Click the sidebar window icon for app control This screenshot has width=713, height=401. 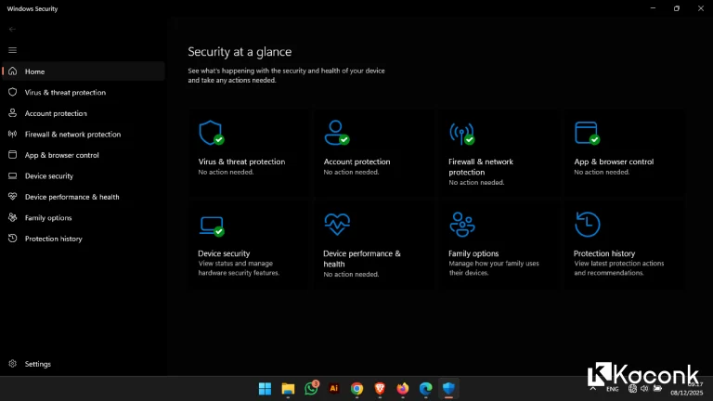pyautogui.click(x=13, y=155)
